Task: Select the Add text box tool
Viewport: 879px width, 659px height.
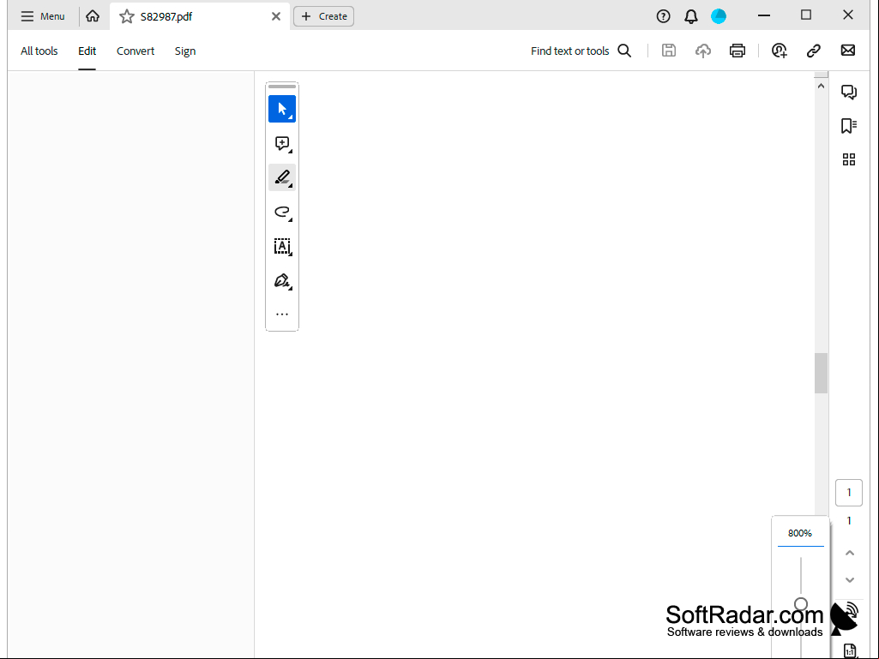Action: [x=282, y=247]
